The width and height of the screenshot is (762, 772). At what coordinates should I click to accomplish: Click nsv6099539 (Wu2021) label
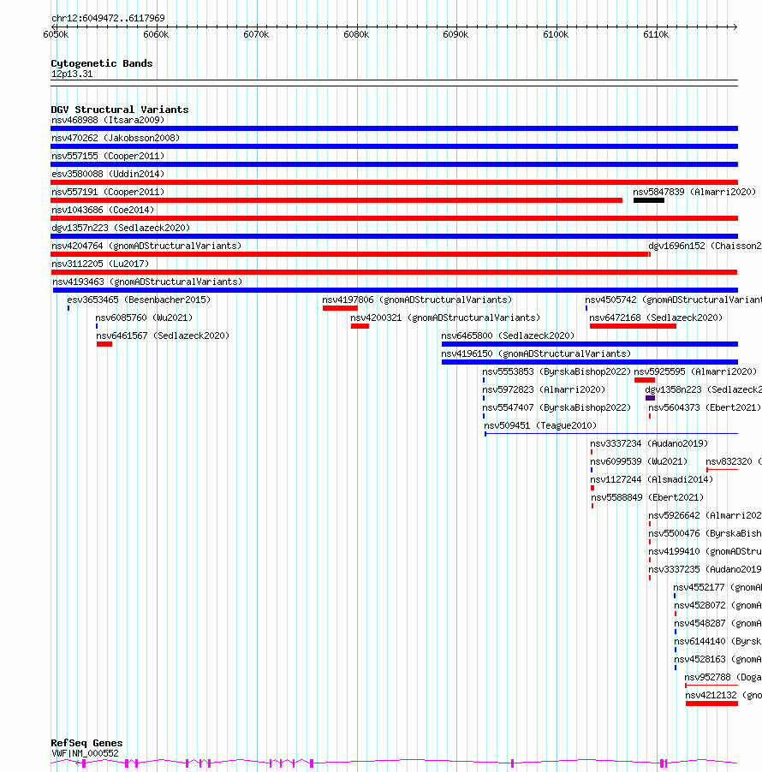(x=639, y=461)
